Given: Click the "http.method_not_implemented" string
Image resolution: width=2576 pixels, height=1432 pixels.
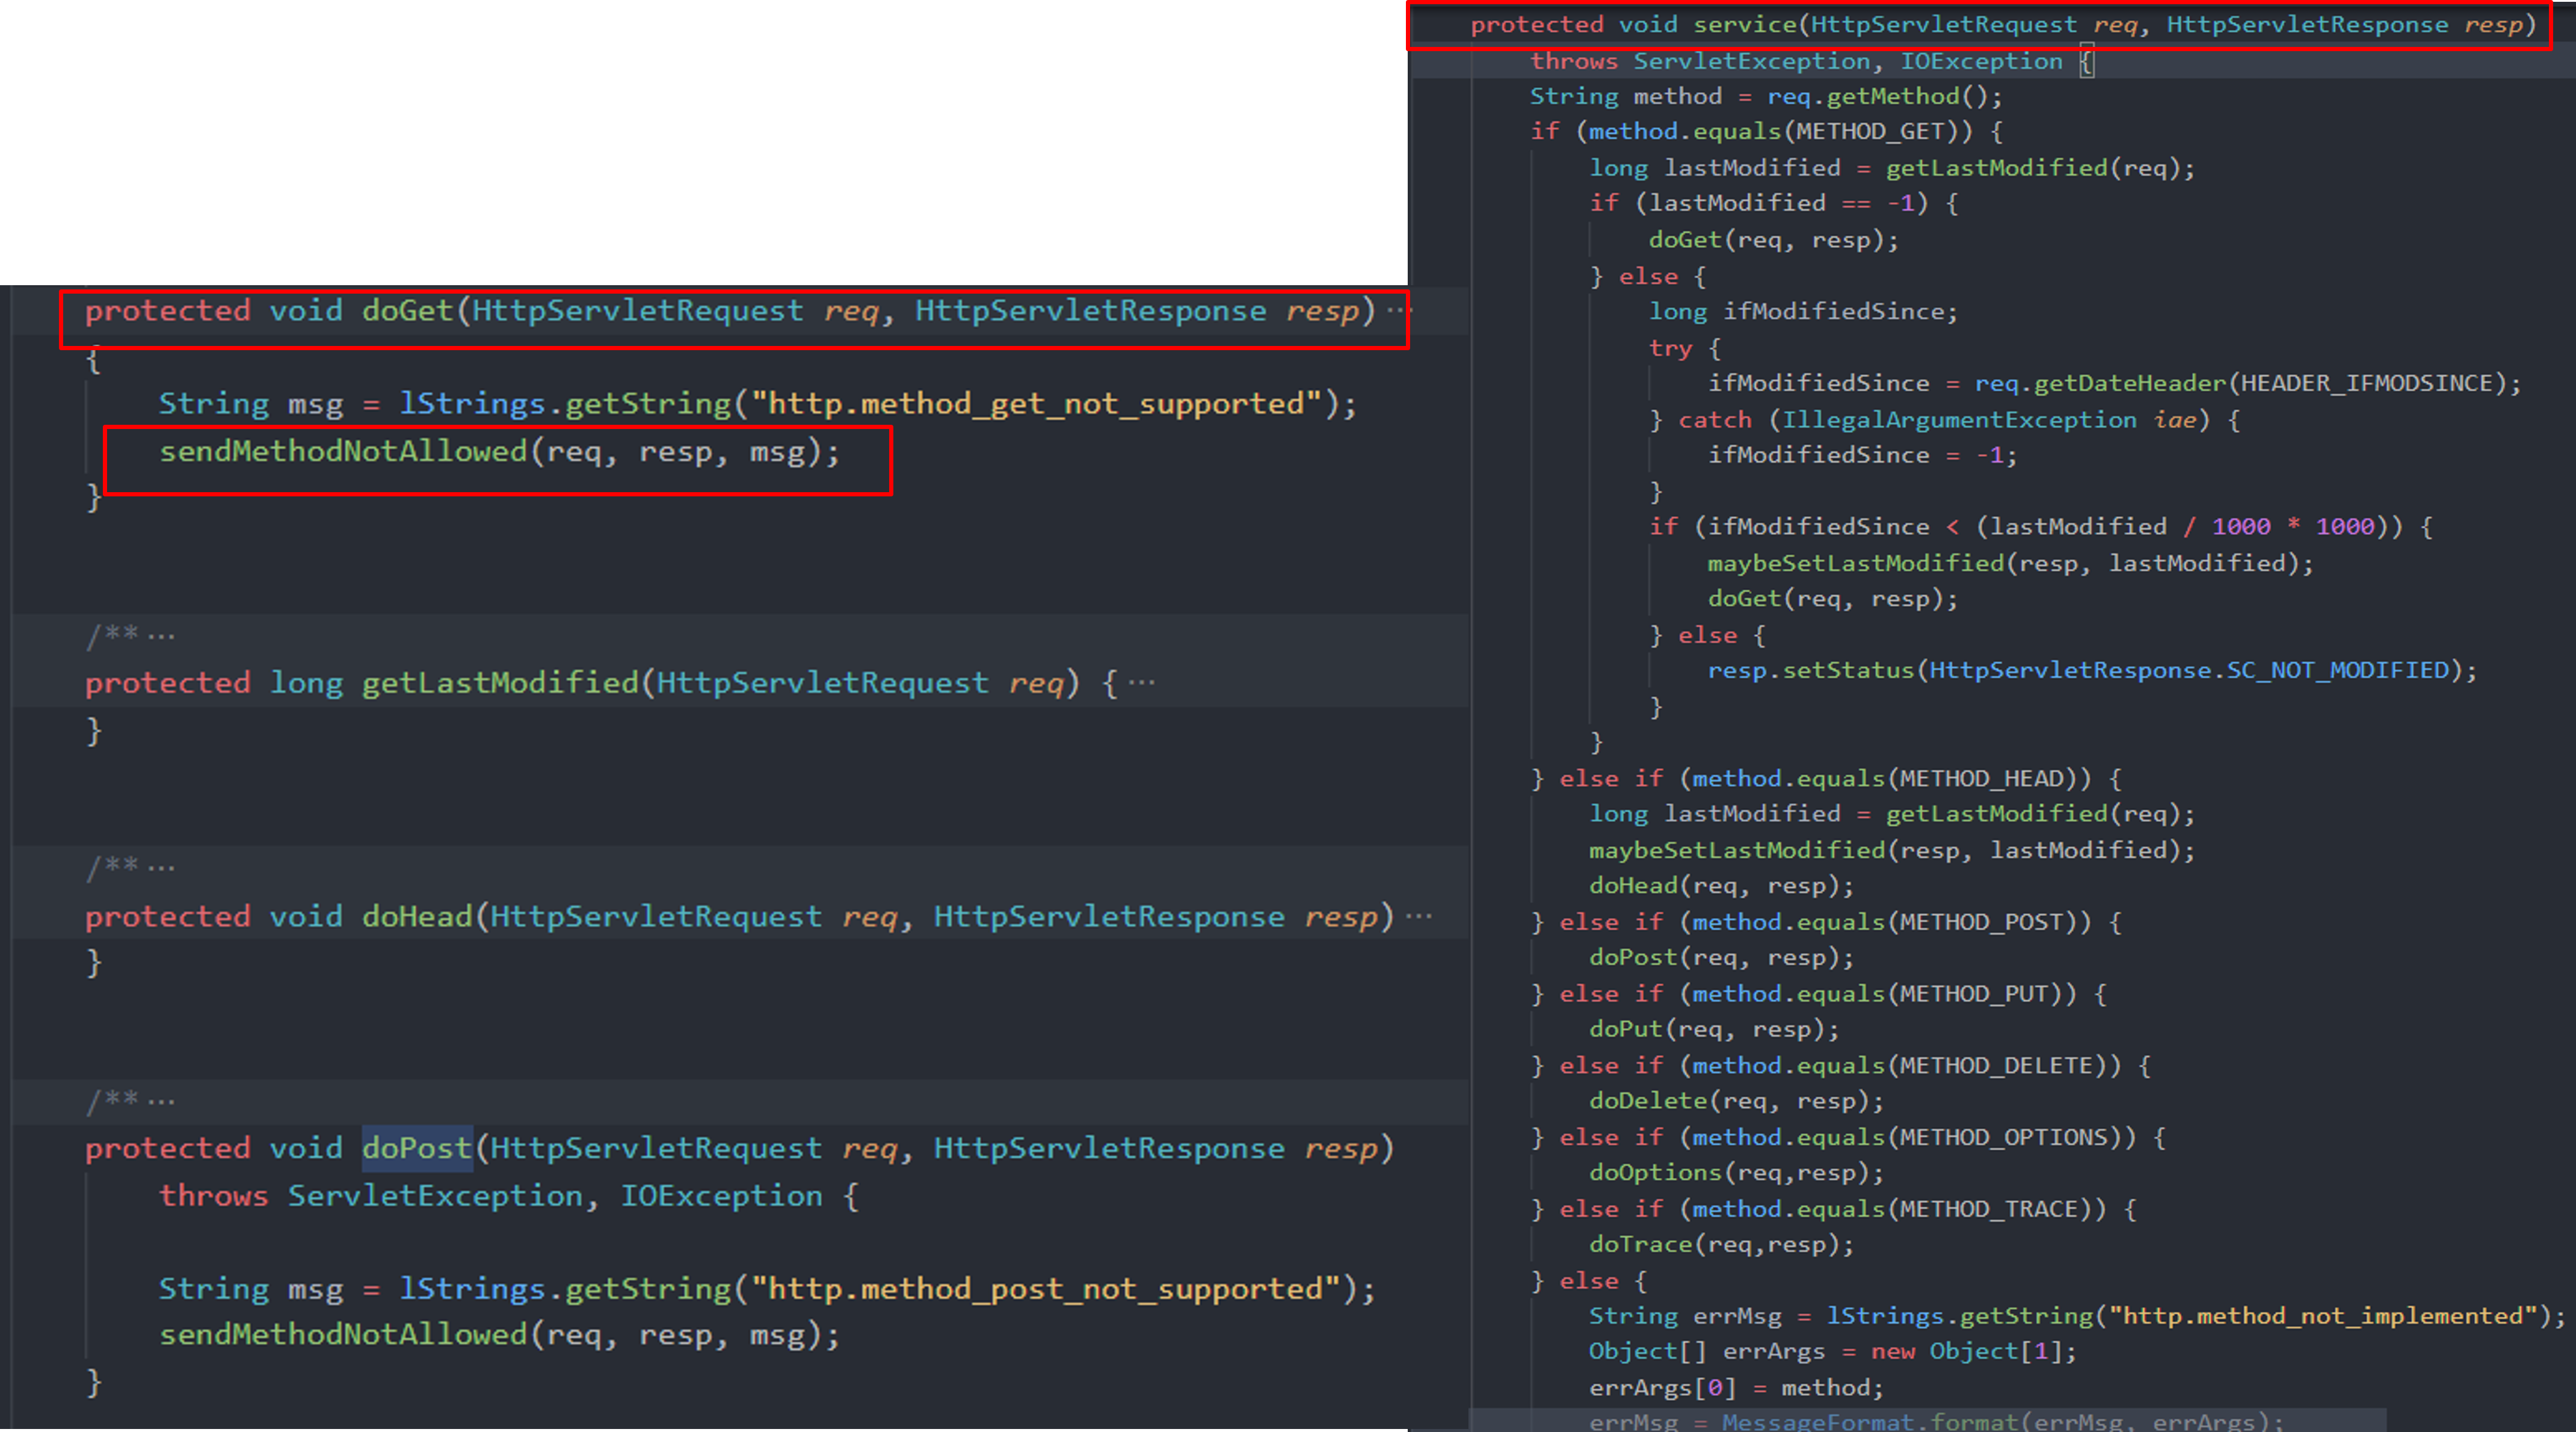Looking at the screenshot, I should (x=2323, y=1315).
